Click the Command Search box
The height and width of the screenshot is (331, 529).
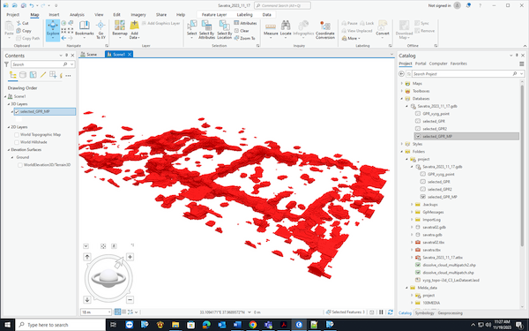coord(282,5)
